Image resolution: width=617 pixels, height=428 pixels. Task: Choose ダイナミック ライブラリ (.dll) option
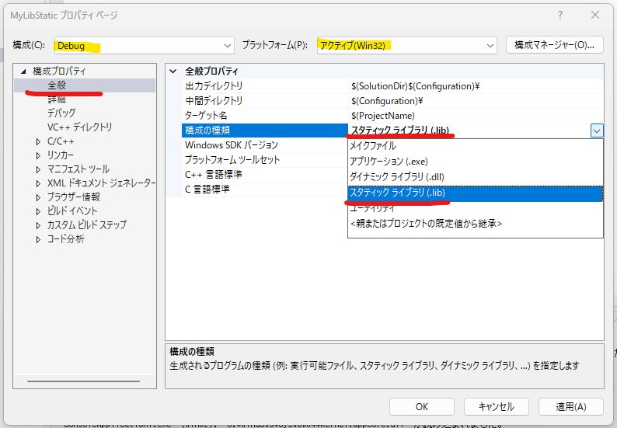(397, 177)
